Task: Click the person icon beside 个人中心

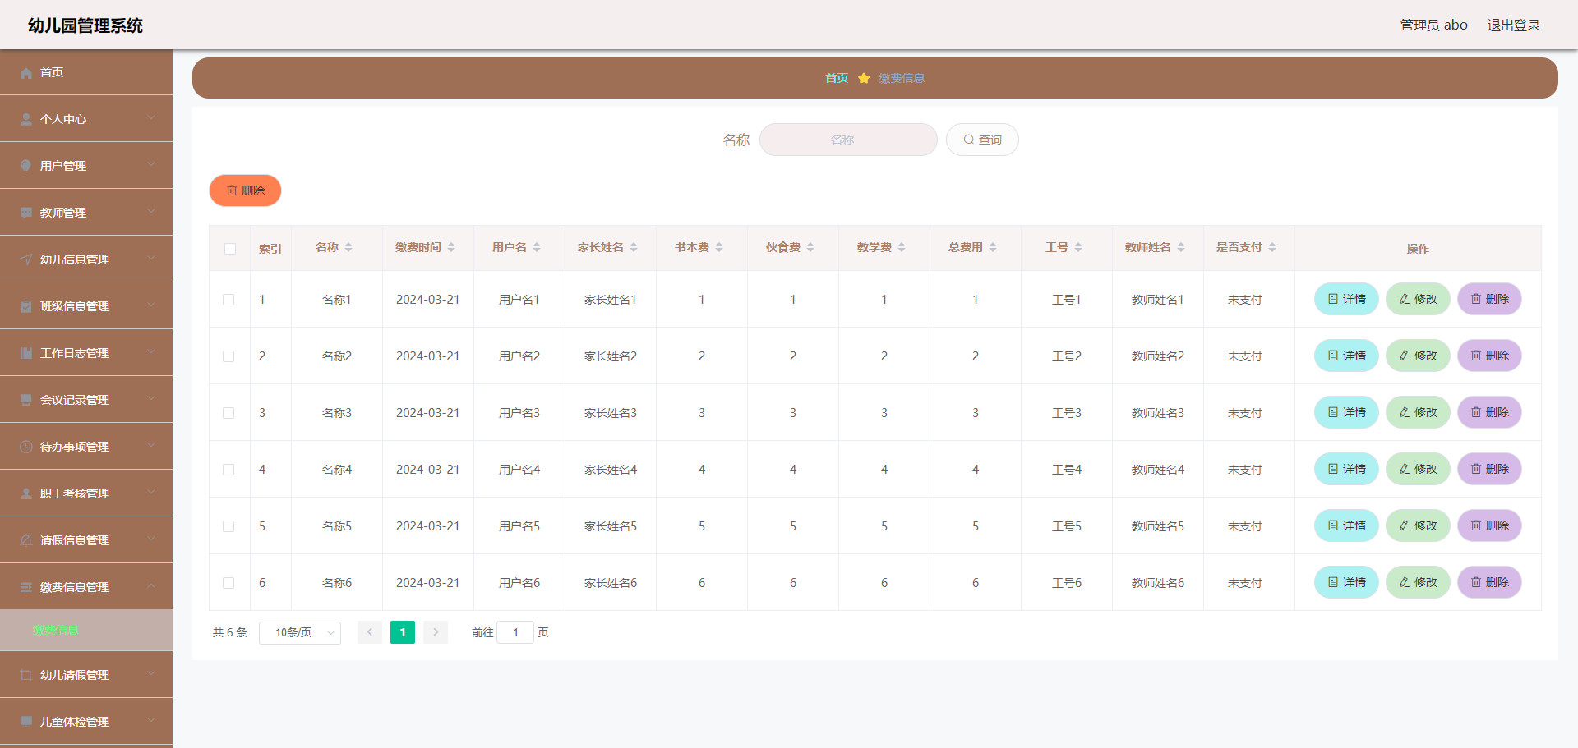Action: click(x=26, y=120)
